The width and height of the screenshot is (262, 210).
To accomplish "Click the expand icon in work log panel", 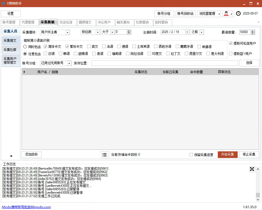I will [252, 169].
